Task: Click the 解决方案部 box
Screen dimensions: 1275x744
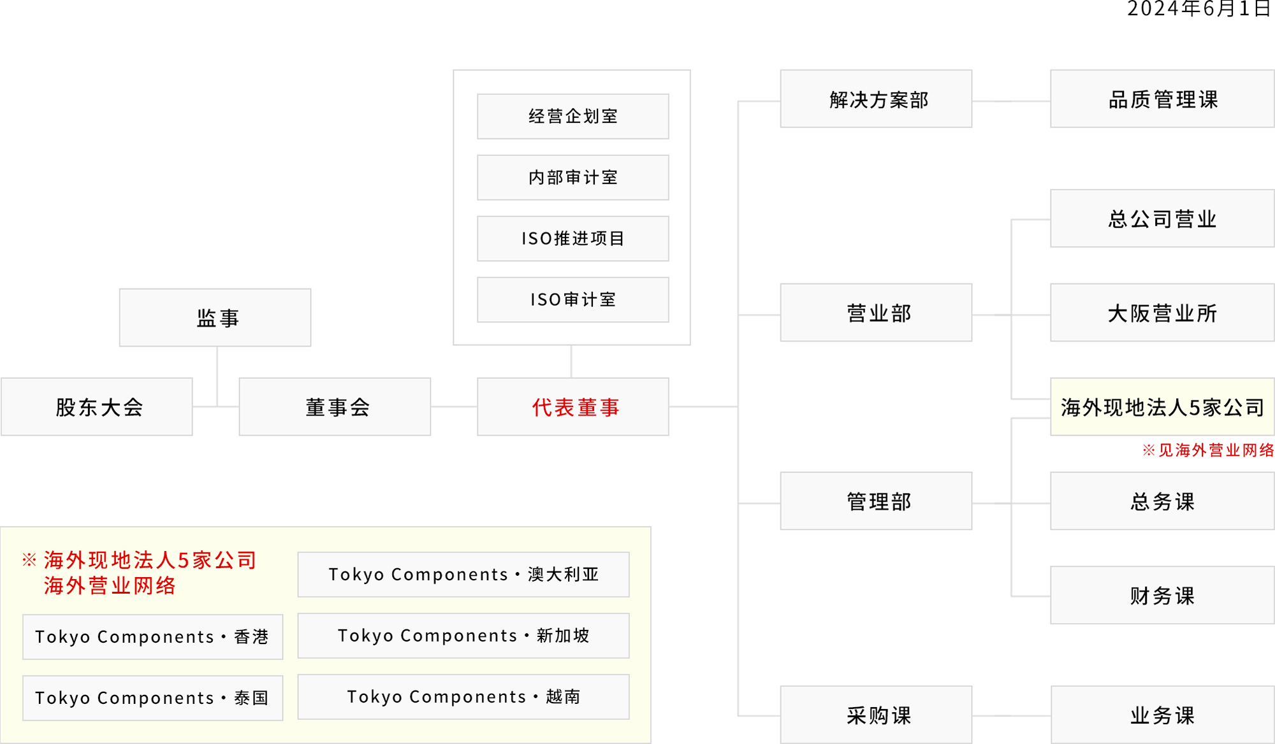Action: click(876, 99)
